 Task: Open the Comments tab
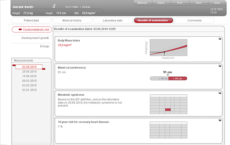[x=194, y=21]
